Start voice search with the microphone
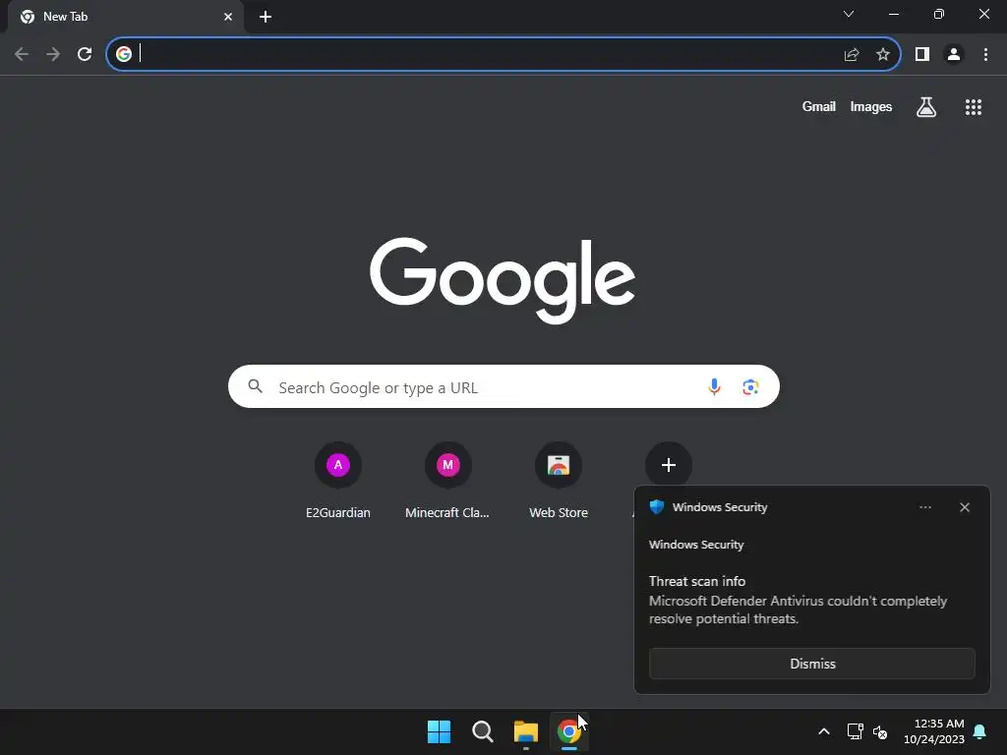The image size is (1007, 755). 714,386
